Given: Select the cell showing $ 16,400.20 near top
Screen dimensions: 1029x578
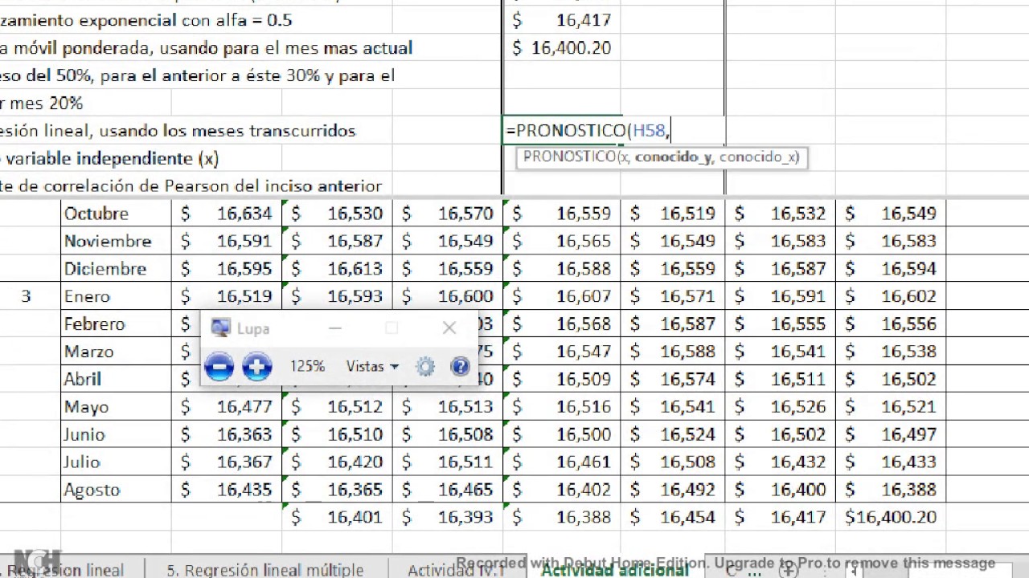Looking at the screenshot, I should (x=561, y=48).
